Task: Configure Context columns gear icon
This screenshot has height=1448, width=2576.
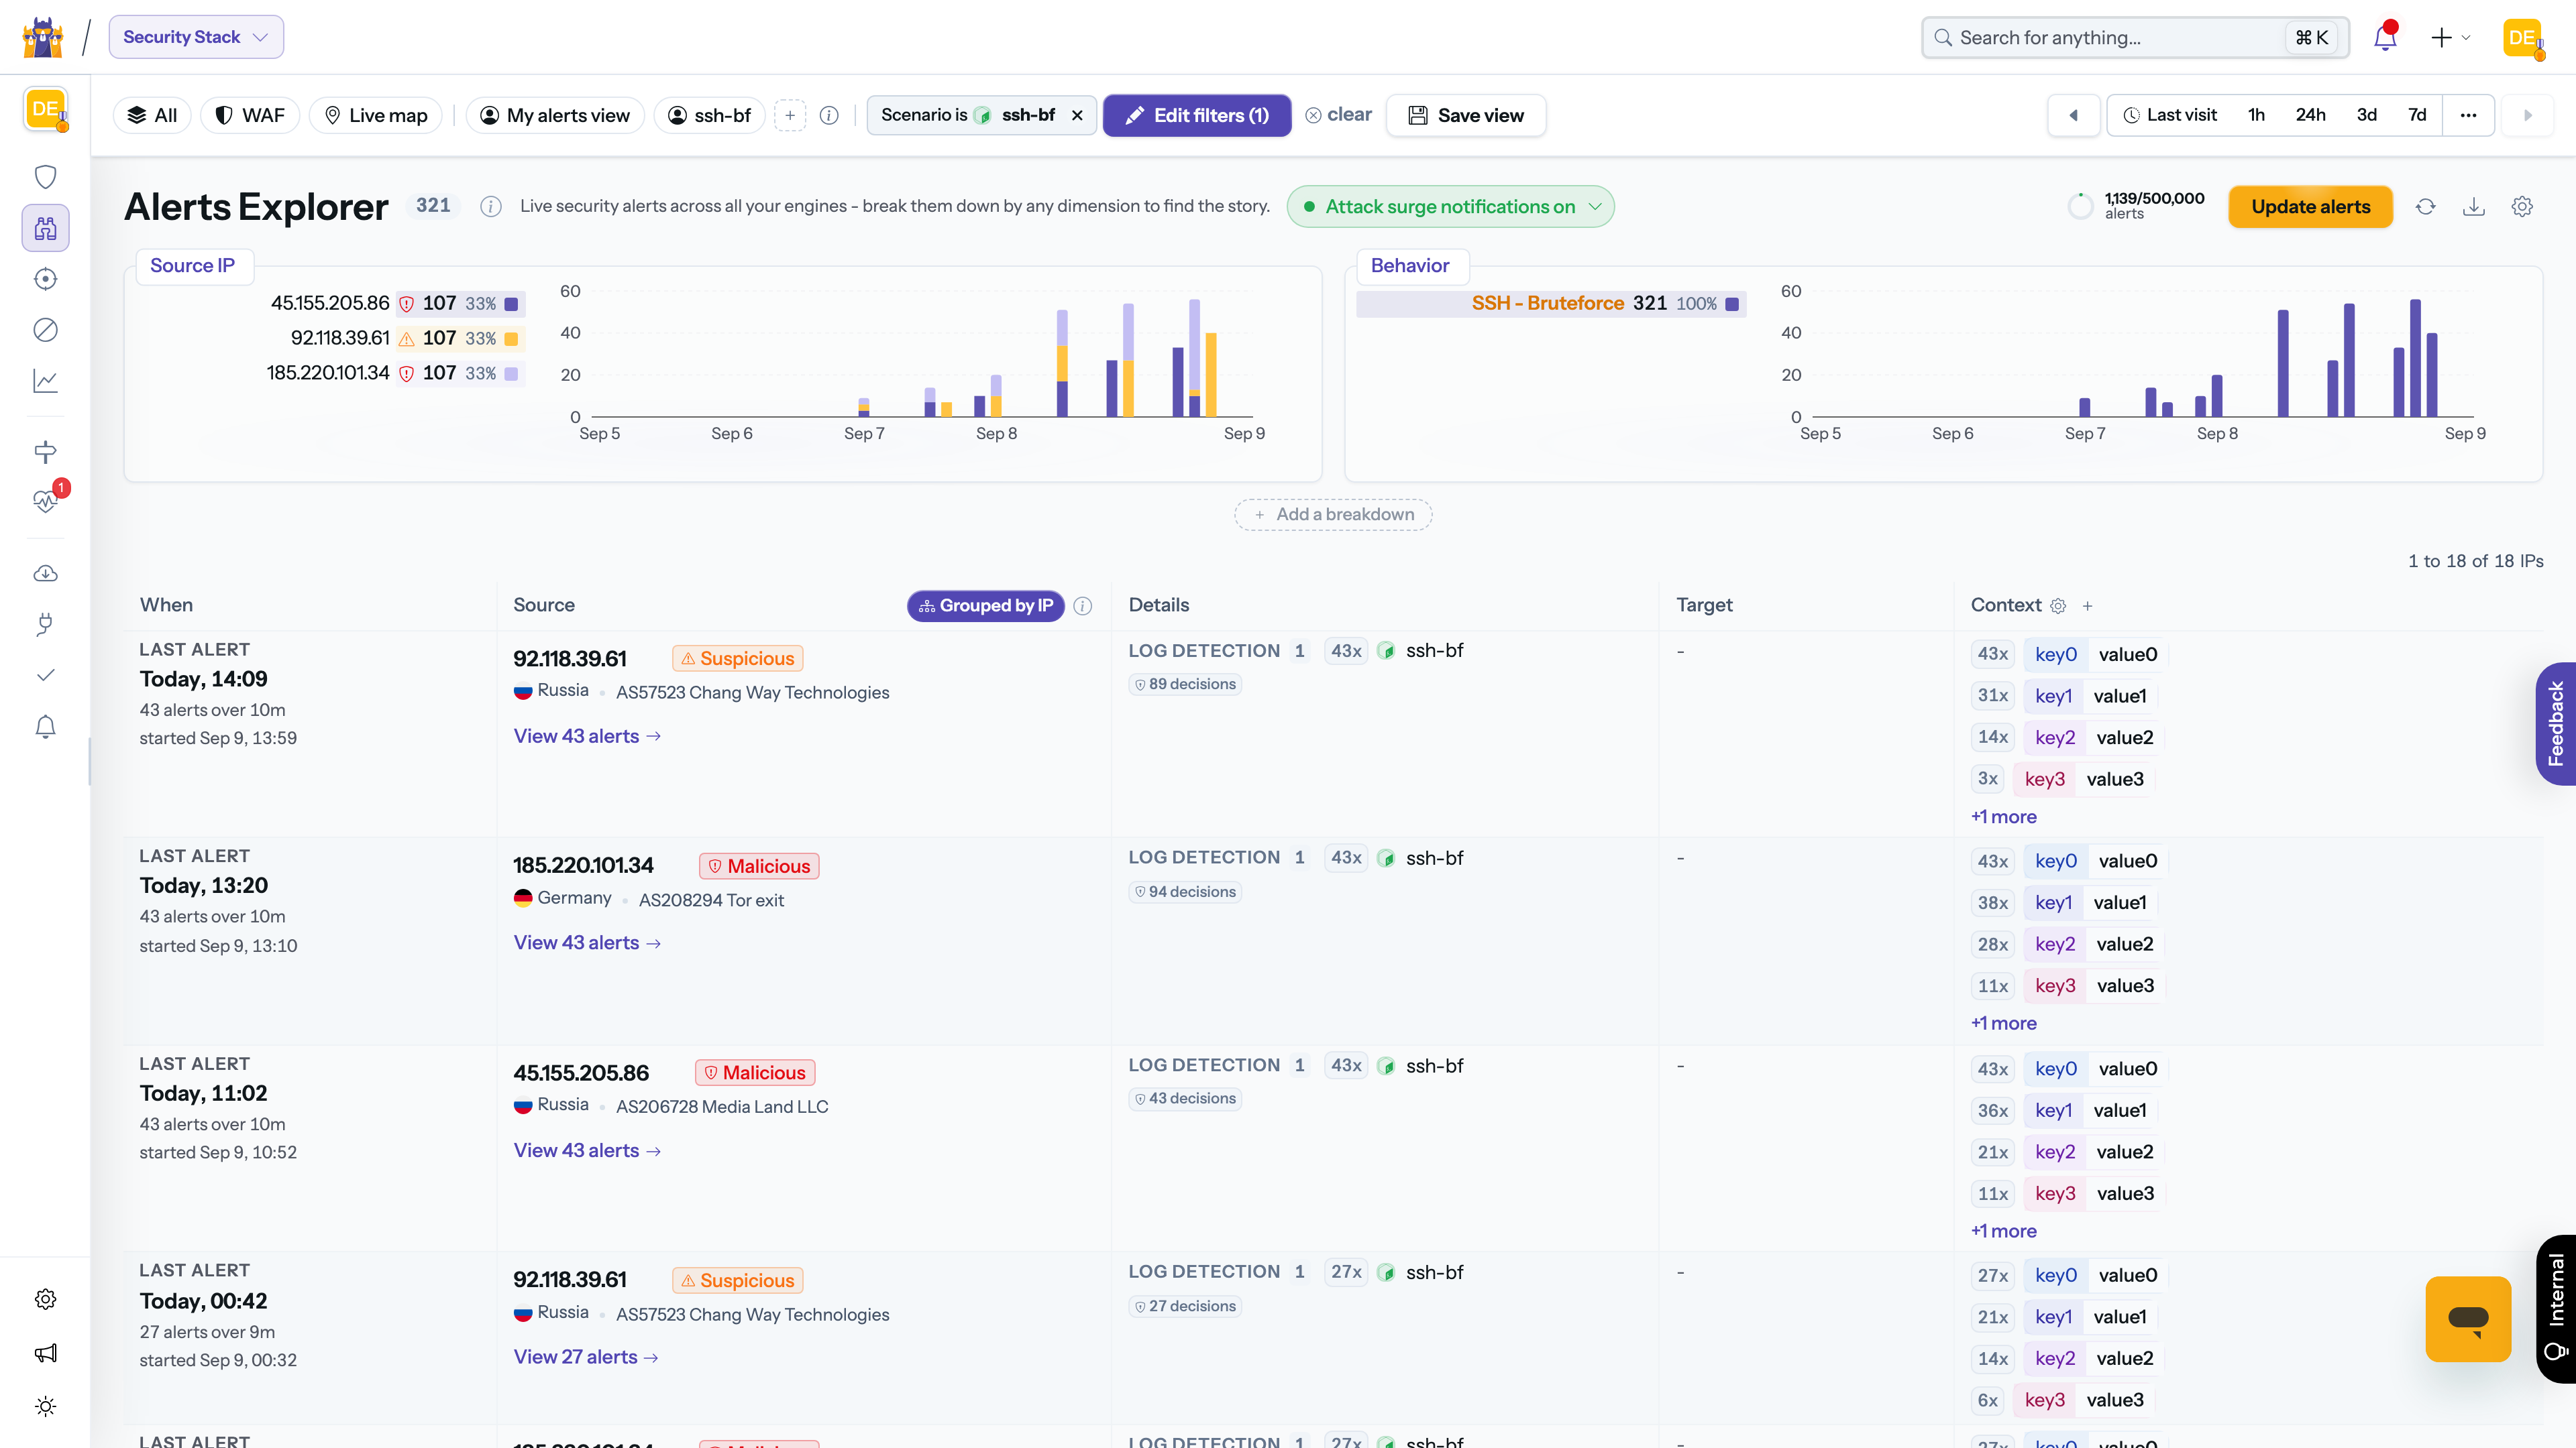Action: tap(2058, 605)
